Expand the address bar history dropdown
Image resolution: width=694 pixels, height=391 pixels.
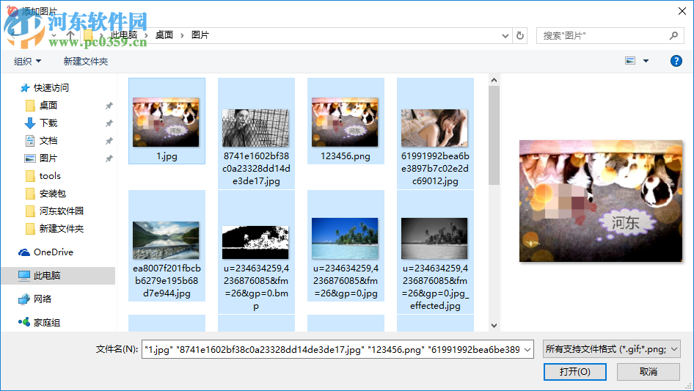click(x=505, y=36)
